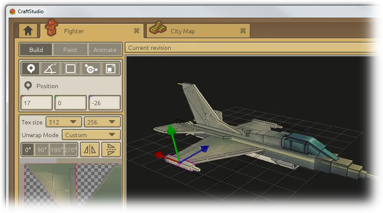Switch to the Paint tab
Viewport: 383px width, 213px height.
(x=70, y=50)
